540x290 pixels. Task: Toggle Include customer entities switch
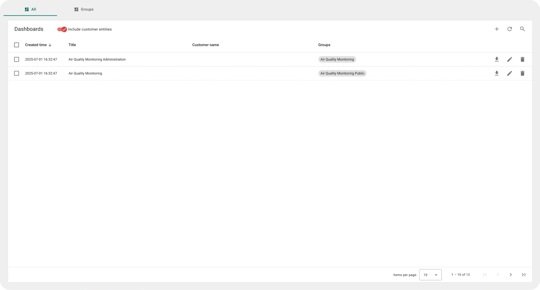coord(62,29)
